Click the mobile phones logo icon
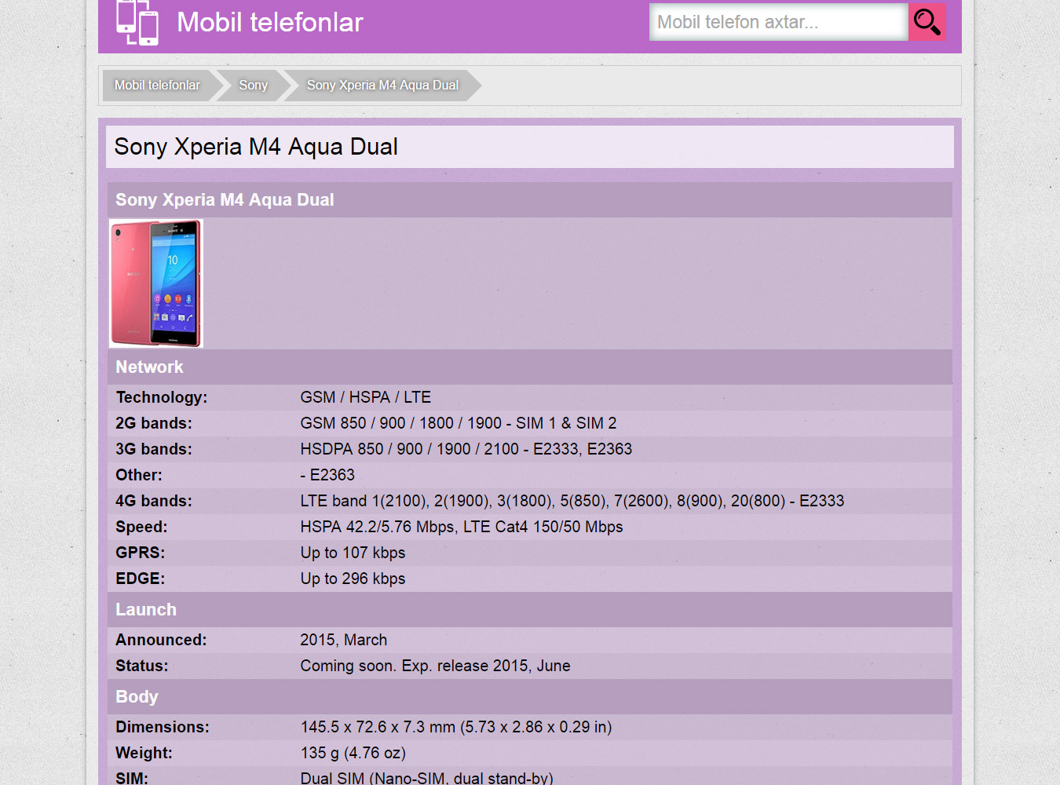 pyautogui.click(x=137, y=22)
